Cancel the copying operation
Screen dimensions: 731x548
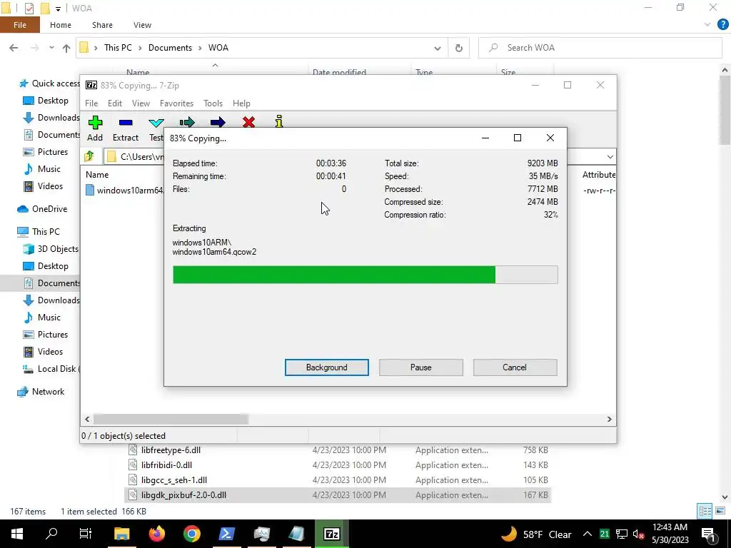click(515, 367)
